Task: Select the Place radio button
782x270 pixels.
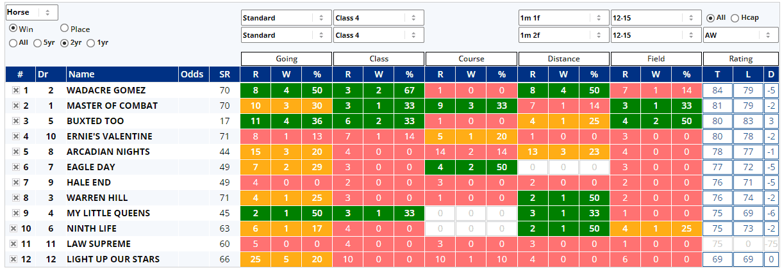Action: coord(65,29)
